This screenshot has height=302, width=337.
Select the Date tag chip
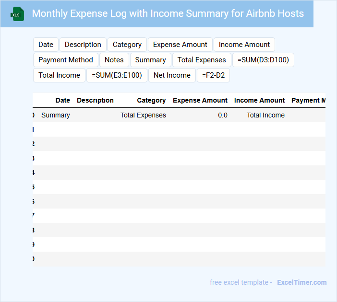pyautogui.click(x=46, y=45)
